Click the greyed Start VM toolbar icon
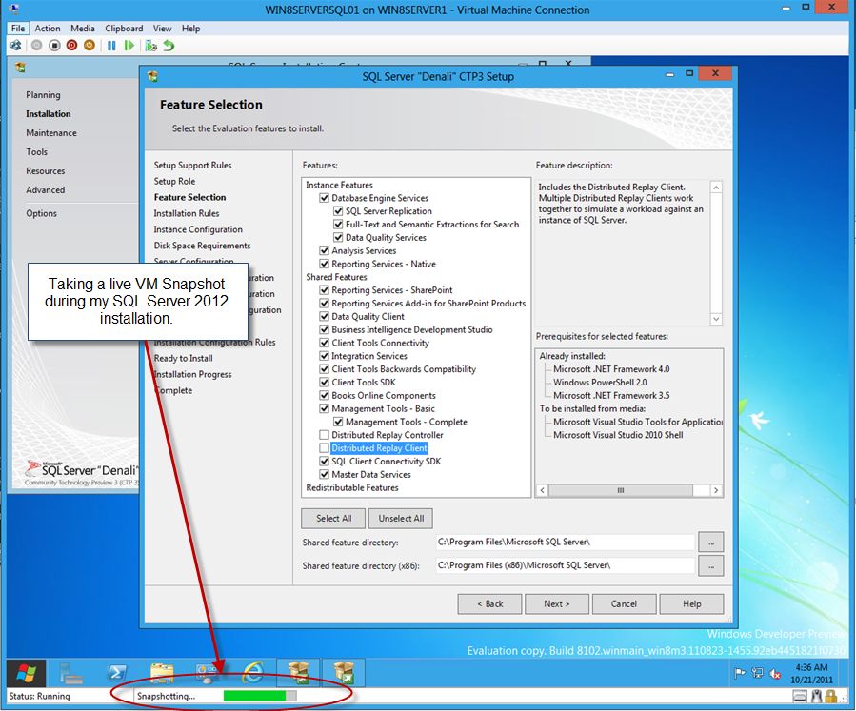This screenshot has width=856, height=711. click(36, 46)
